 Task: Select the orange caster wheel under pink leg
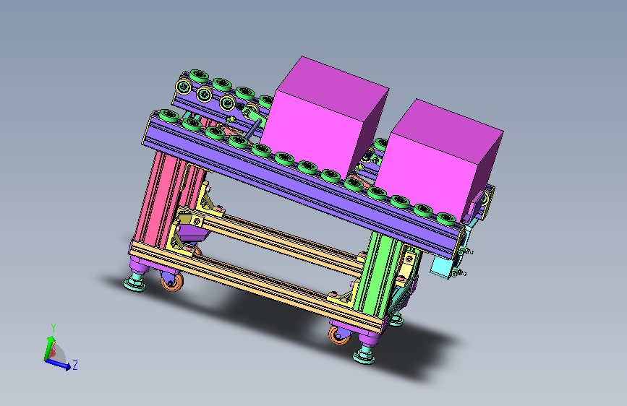click(x=172, y=281)
